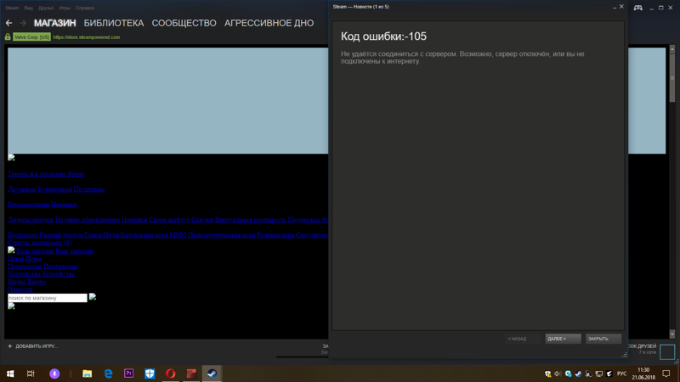Click the friends avatar frame at bottom right
The height and width of the screenshot is (382, 680).
click(x=667, y=351)
